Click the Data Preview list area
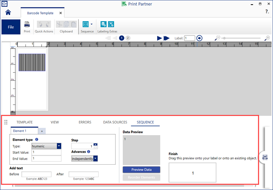Image resolution: width=273 pixels, height=190 pixels. pyautogui.click(x=141, y=150)
